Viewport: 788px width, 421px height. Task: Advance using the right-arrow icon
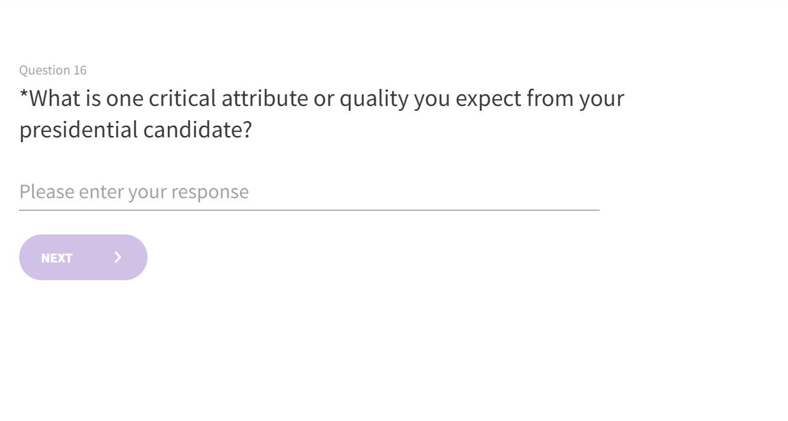[118, 257]
